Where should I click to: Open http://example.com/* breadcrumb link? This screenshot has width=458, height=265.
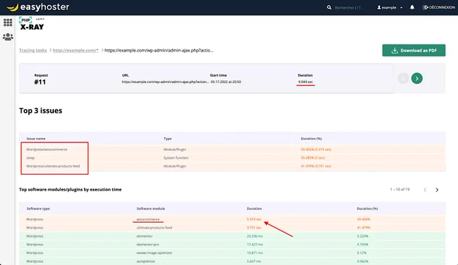click(x=75, y=50)
